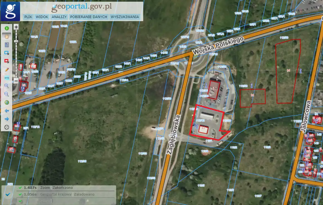
Task: Expand the ANALIZY menu
Action: pyautogui.click(x=59, y=17)
